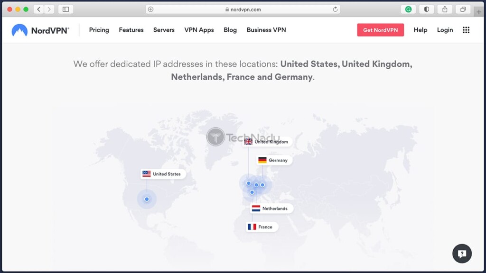The image size is (486, 273).
Task: Click the 'Netherlands, France and Germany' text
Action: (242, 77)
